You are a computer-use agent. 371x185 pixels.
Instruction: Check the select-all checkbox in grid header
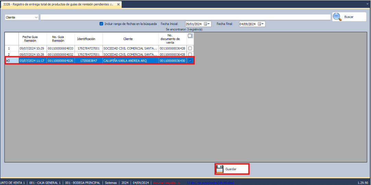[x=190, y=36]
